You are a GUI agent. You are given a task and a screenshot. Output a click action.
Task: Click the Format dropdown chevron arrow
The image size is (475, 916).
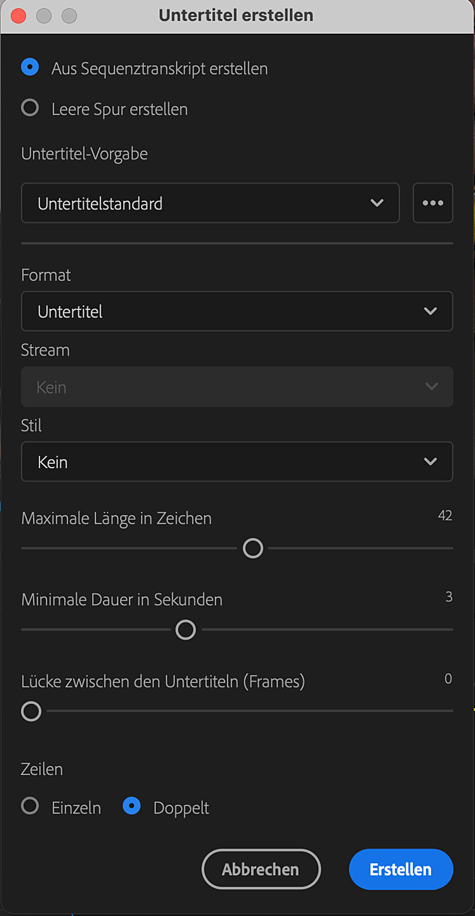tap(430, 311)
